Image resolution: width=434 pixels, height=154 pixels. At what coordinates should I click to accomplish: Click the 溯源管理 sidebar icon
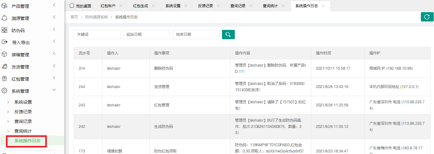tap(4, 18)
